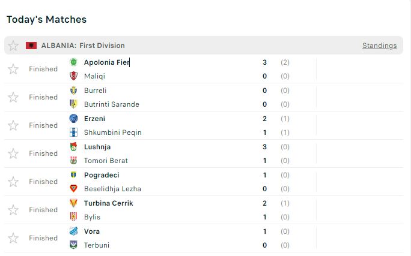The image size is (411, 256).
Task: Click the Turbina Cerrik team crest
Action: (x=73, y=203)
